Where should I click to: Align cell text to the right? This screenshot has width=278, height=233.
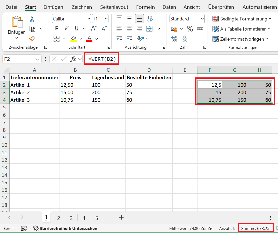[x=140, y=28]
